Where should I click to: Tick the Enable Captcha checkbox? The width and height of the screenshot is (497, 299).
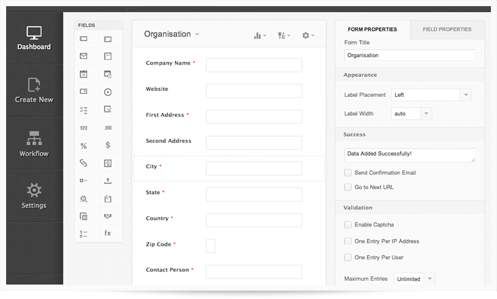(348, 225)
